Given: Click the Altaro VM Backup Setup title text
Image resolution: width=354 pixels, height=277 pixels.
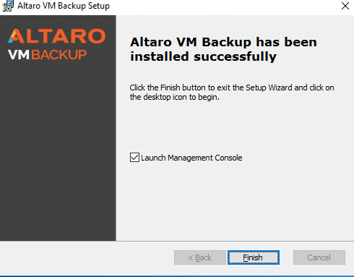Looking at the screenshot, I should point(64,6).
